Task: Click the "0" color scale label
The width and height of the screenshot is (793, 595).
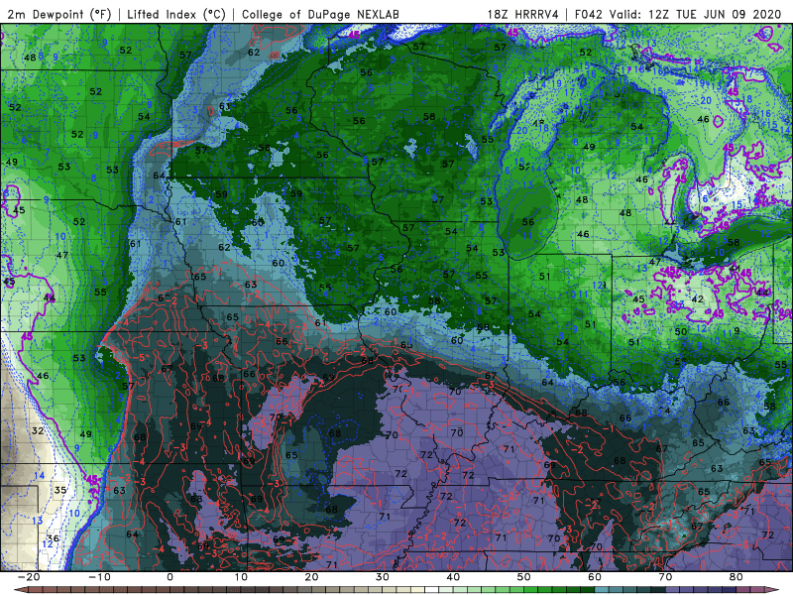Action: 170,577
